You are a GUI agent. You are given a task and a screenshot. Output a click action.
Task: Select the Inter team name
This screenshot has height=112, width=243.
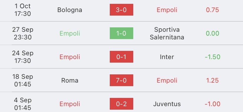(167, 57)
